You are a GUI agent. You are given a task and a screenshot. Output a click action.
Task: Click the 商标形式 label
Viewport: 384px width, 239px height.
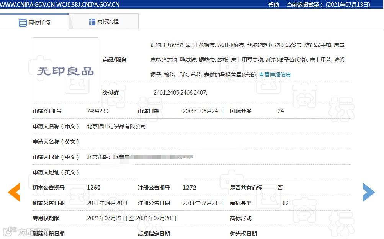point(241,218)
